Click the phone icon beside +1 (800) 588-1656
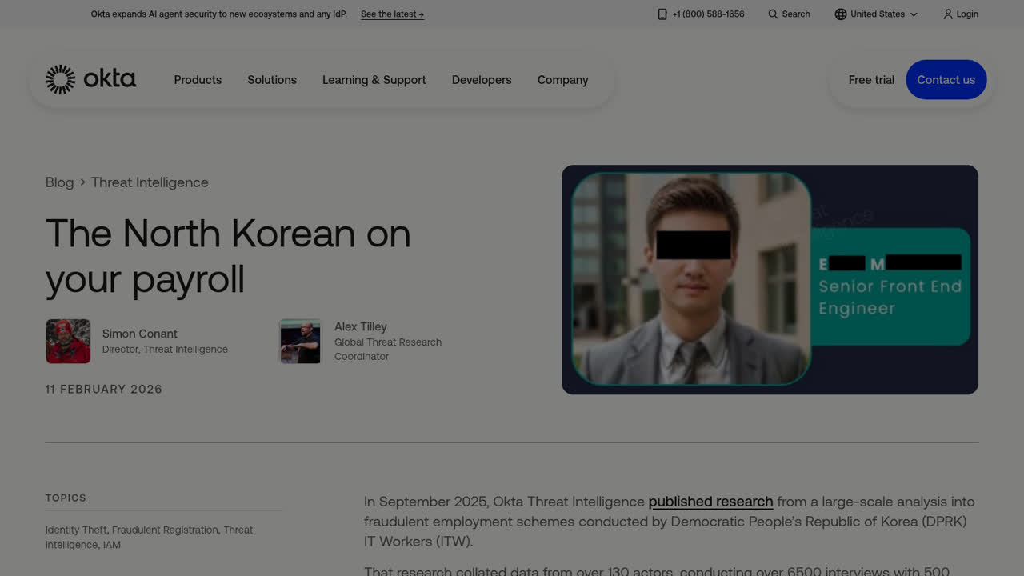The height and width of the screenshot is (576, 1024). [662, 14]
